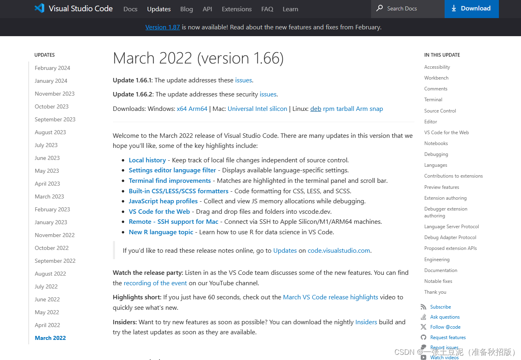Download the Linux rpm package

328,109
